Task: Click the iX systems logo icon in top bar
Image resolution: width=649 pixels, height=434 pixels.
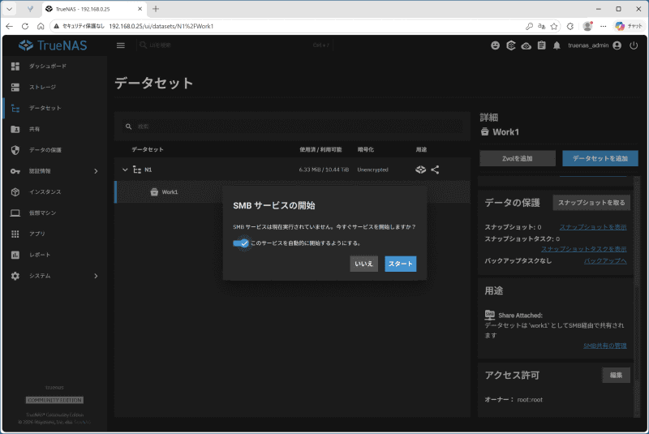Action: 511,45
